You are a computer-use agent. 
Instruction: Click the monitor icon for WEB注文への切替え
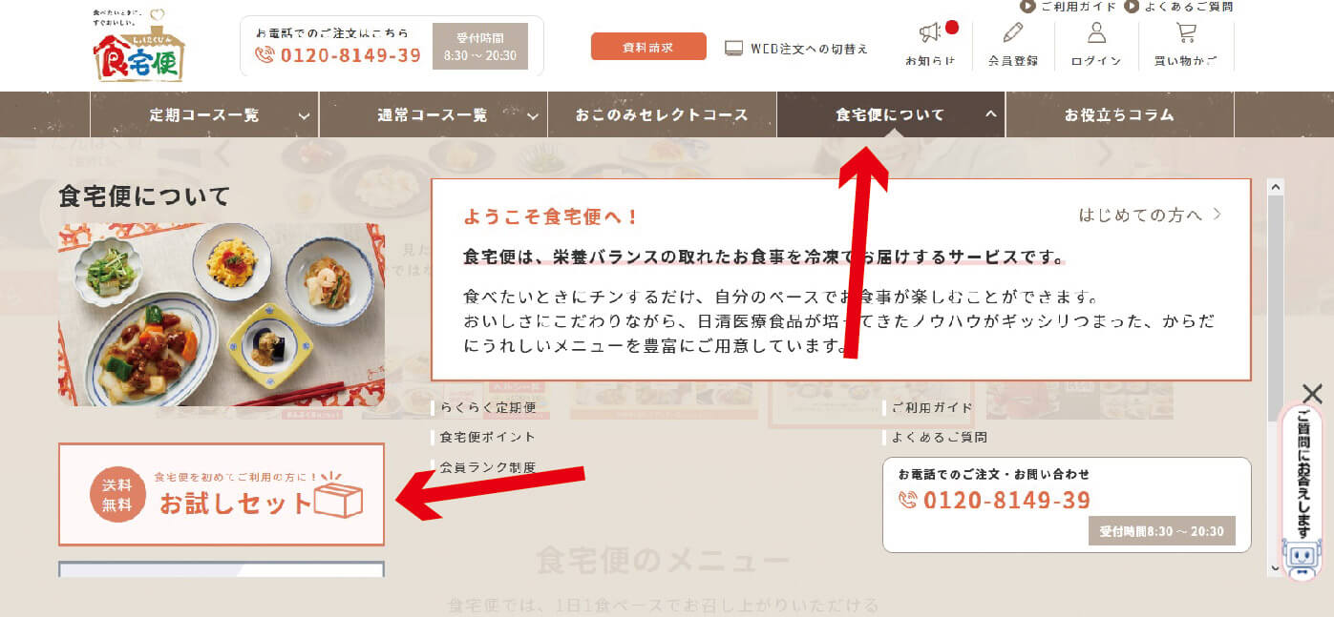pos(733,48)
